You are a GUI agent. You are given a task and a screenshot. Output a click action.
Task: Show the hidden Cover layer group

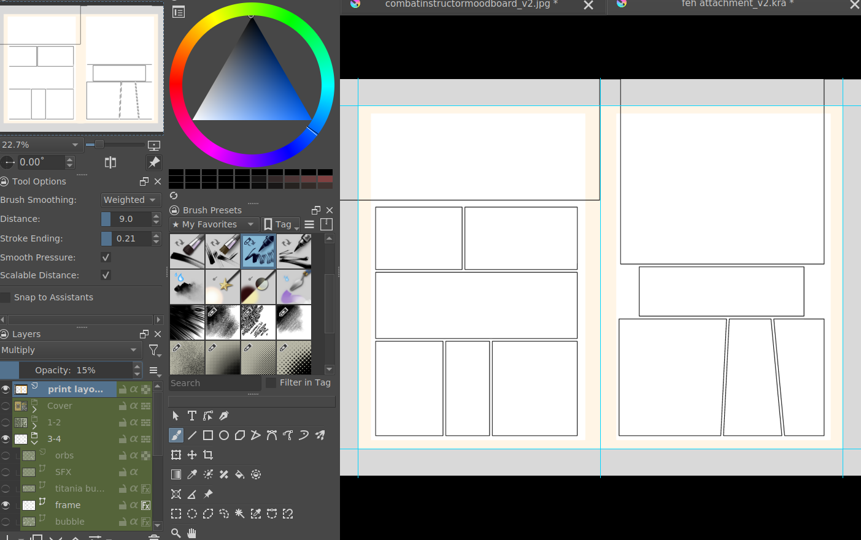point(6,406)
